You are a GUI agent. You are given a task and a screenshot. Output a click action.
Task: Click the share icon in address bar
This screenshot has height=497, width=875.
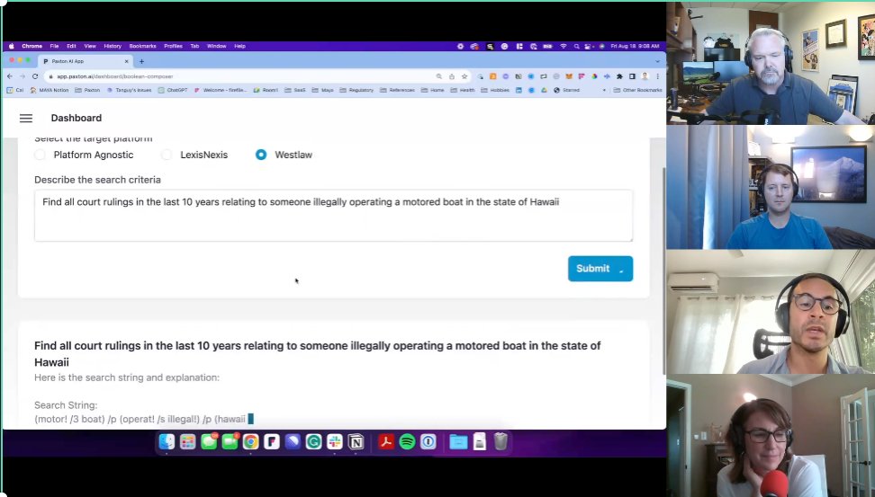coord(451,76)
